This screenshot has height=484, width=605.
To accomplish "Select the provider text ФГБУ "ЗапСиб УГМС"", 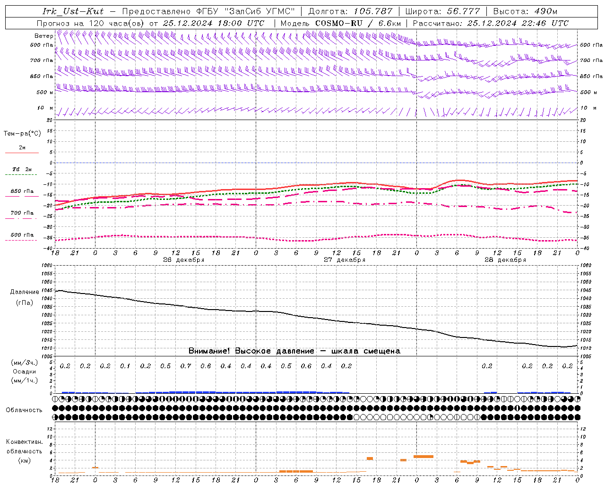I will (245, 11).
